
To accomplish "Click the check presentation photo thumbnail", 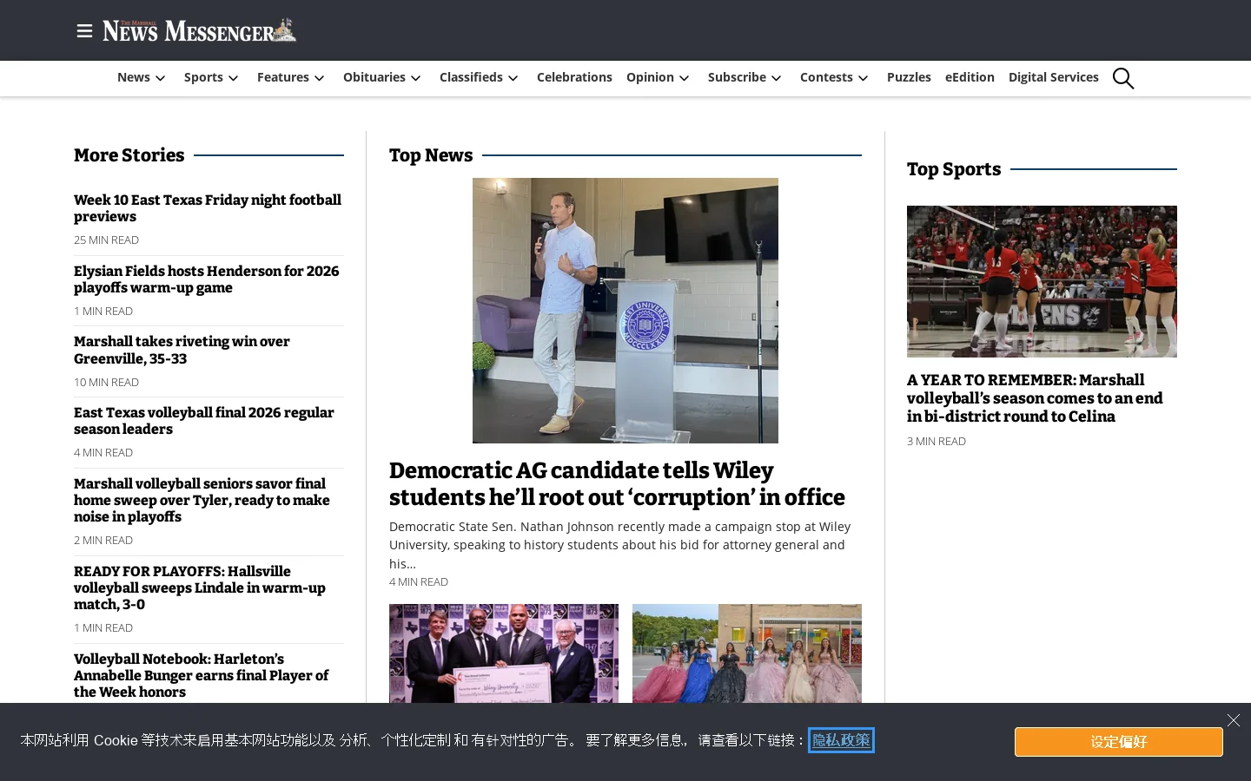I will point(504,653).
